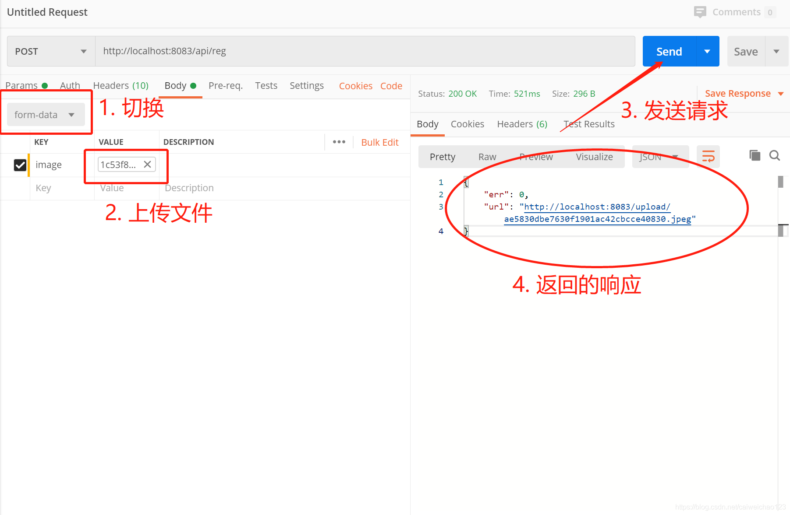Screen dimensions: 790x515
Task: Expand the Save button dropdown arrow
Action: [x=776, y=51]
